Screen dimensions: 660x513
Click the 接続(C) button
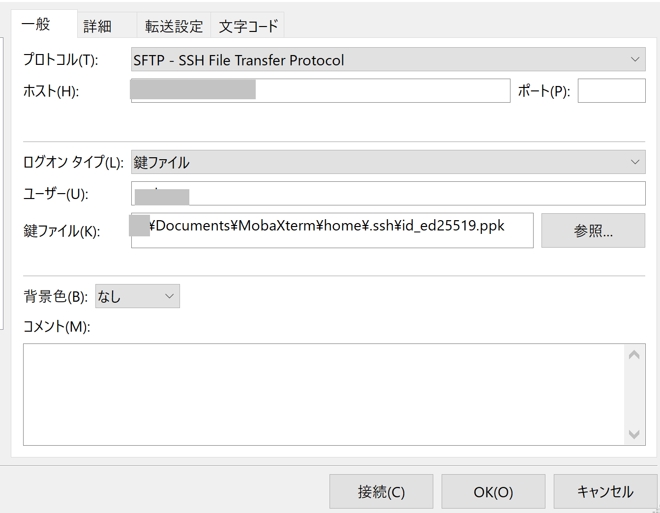coord(381,491)
